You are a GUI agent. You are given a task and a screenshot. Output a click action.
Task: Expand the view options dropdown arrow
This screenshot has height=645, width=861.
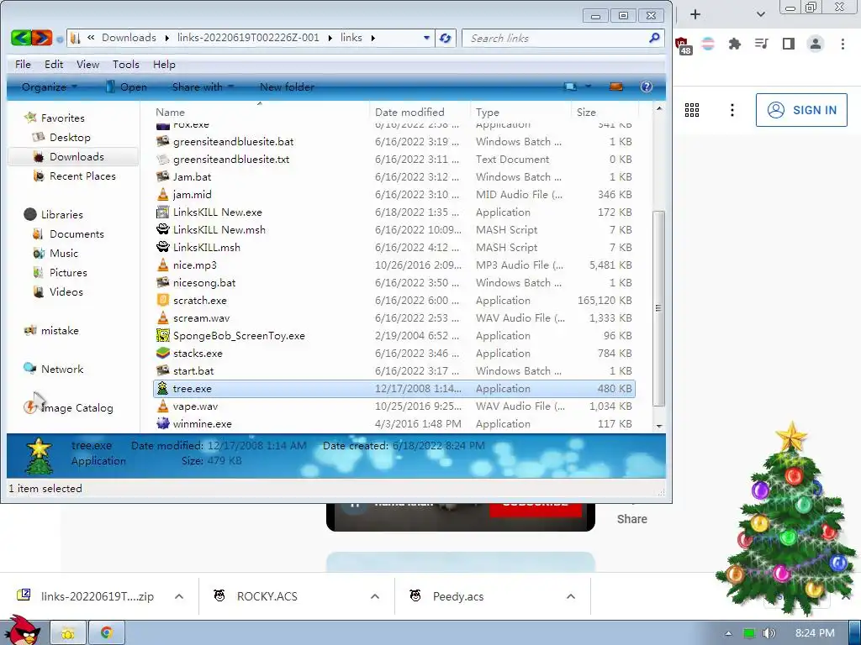588,87
